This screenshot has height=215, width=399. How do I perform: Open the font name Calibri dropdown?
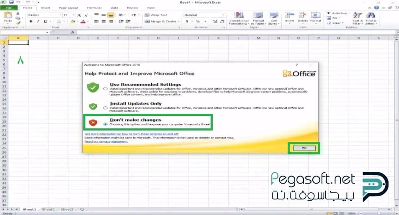[60, 15]
